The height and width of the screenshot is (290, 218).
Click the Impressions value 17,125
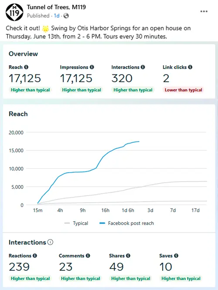click(x=76, y=78)
